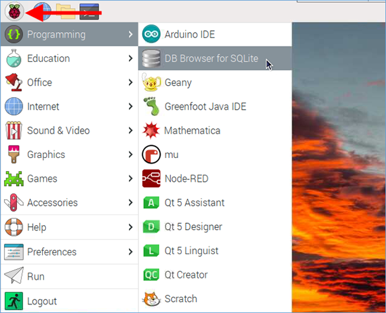Click the Greenfoot green foot icon
This screenshot has width=386, height=313.
(x=151, y=106)
